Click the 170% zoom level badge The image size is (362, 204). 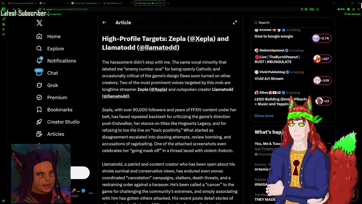pyautogui.click(x=312, y=9)
